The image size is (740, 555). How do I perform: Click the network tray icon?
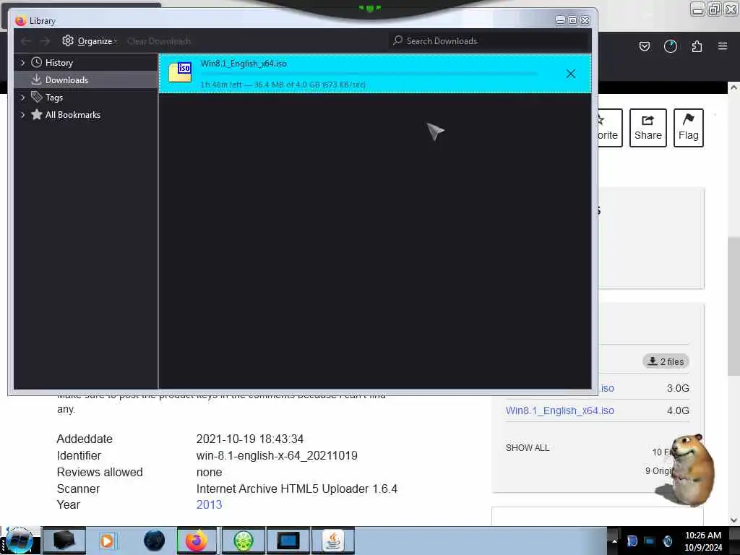[650, 541]
